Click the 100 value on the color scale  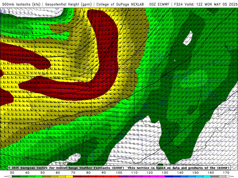click(x=119, y=173)
